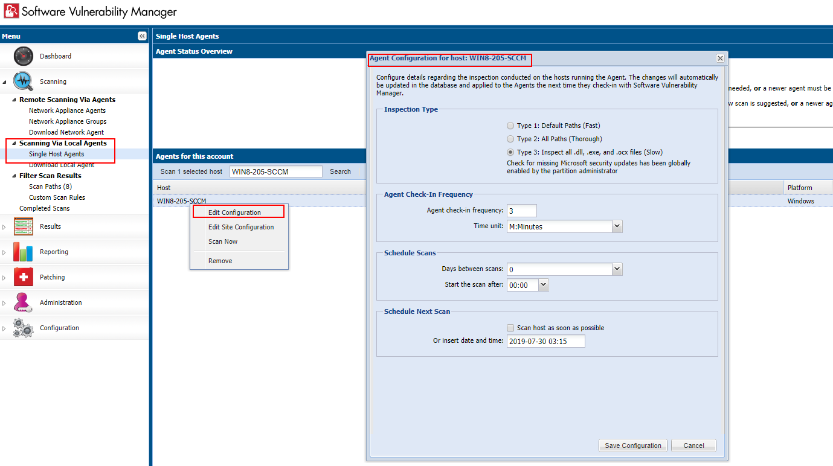Open the Dashboard gauge icon
Viewport: 833px width, 466px height.
pyautogui.click(x=24, y=56)
